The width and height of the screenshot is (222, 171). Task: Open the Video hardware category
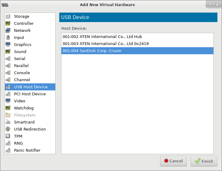click(30, 101)
